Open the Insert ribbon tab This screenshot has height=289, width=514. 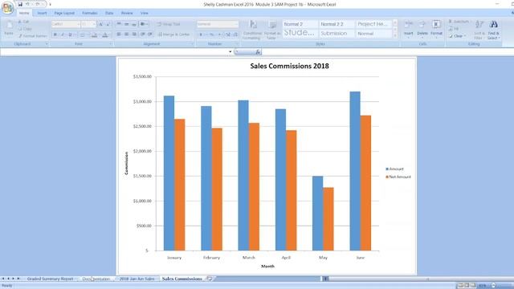click(x=42, y=13)
